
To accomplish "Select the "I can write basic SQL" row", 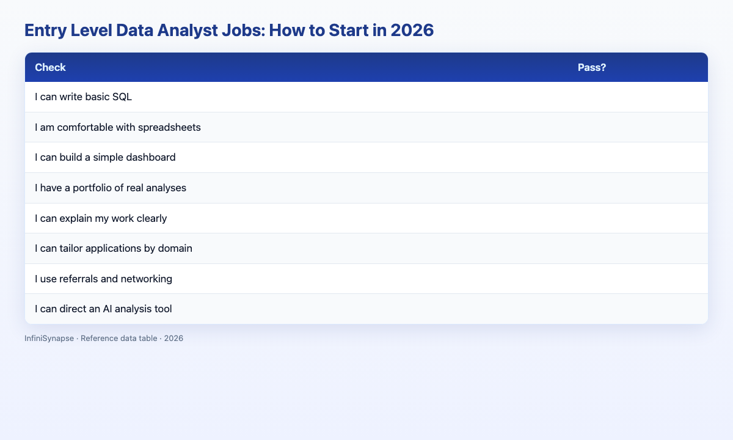I will (x=366, y=97).
